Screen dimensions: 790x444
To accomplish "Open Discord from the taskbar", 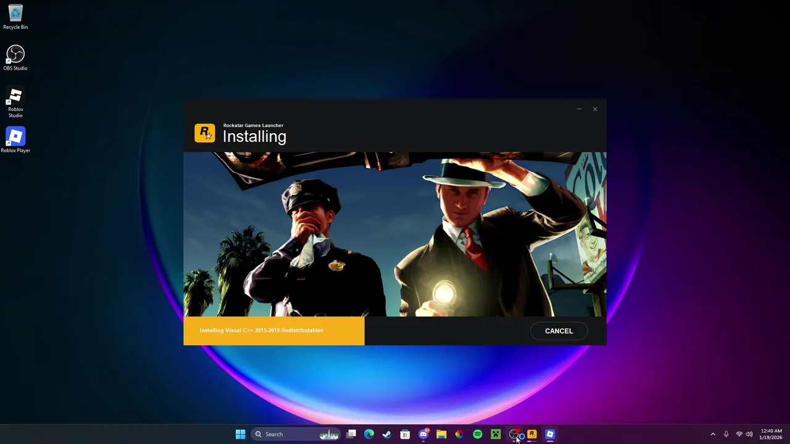I will coord(423,434).
